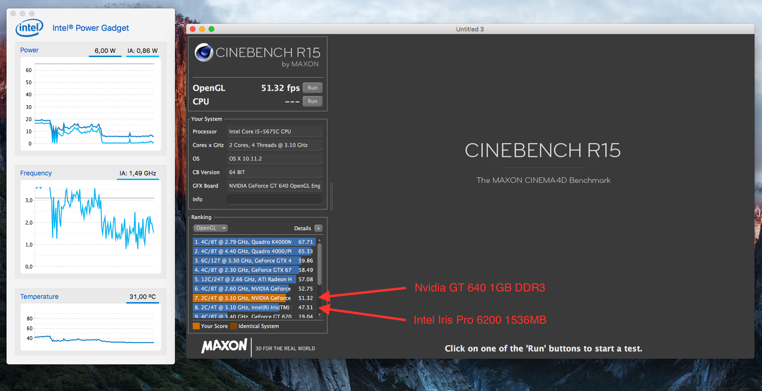Click the Temperature graph in Intel Power Gadget

(x=91, y=327)
